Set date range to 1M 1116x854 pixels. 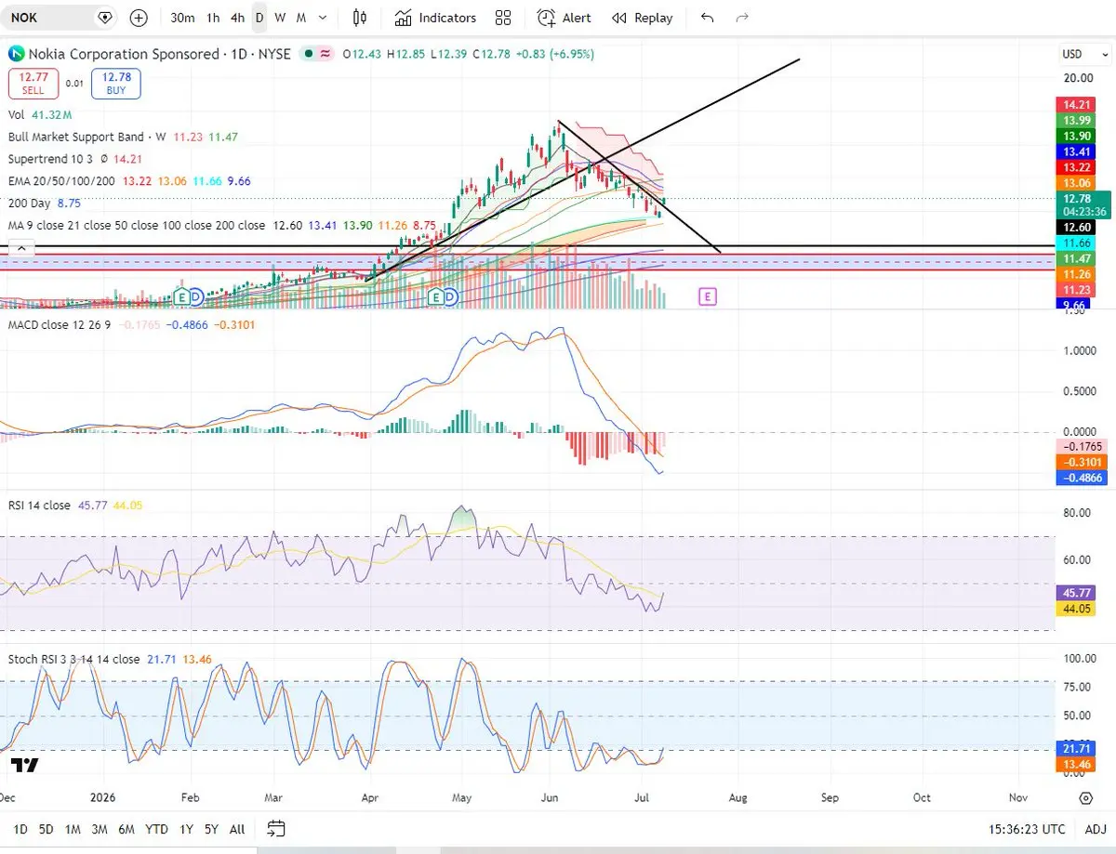click(x=73, y=829)
